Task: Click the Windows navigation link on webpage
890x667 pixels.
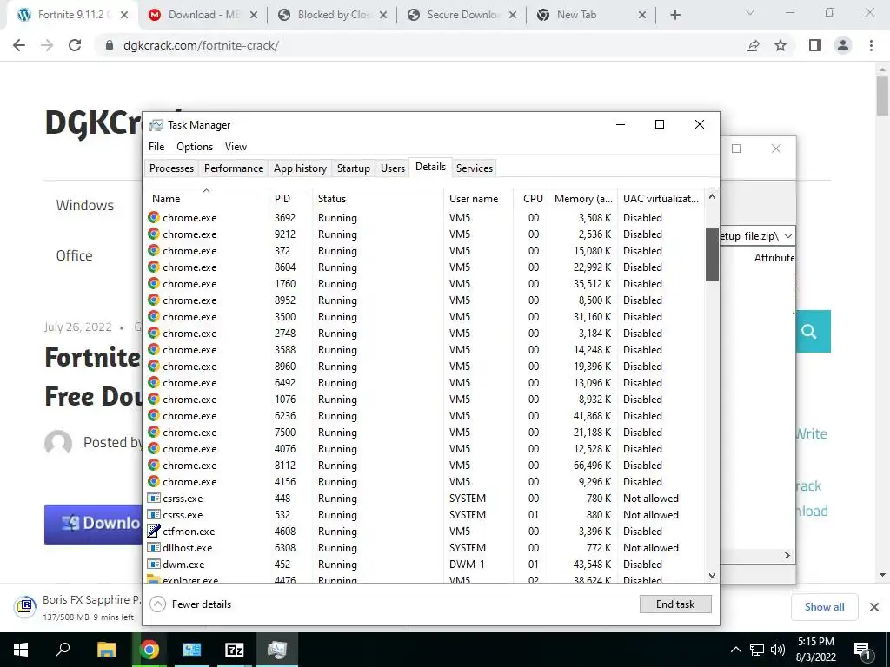Action: 85,205
